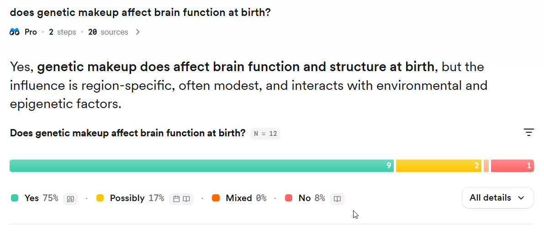The width and height of the screenshot is (544, 233).
Task: Click the Pro label text
Action: click(x=31, y=32)
